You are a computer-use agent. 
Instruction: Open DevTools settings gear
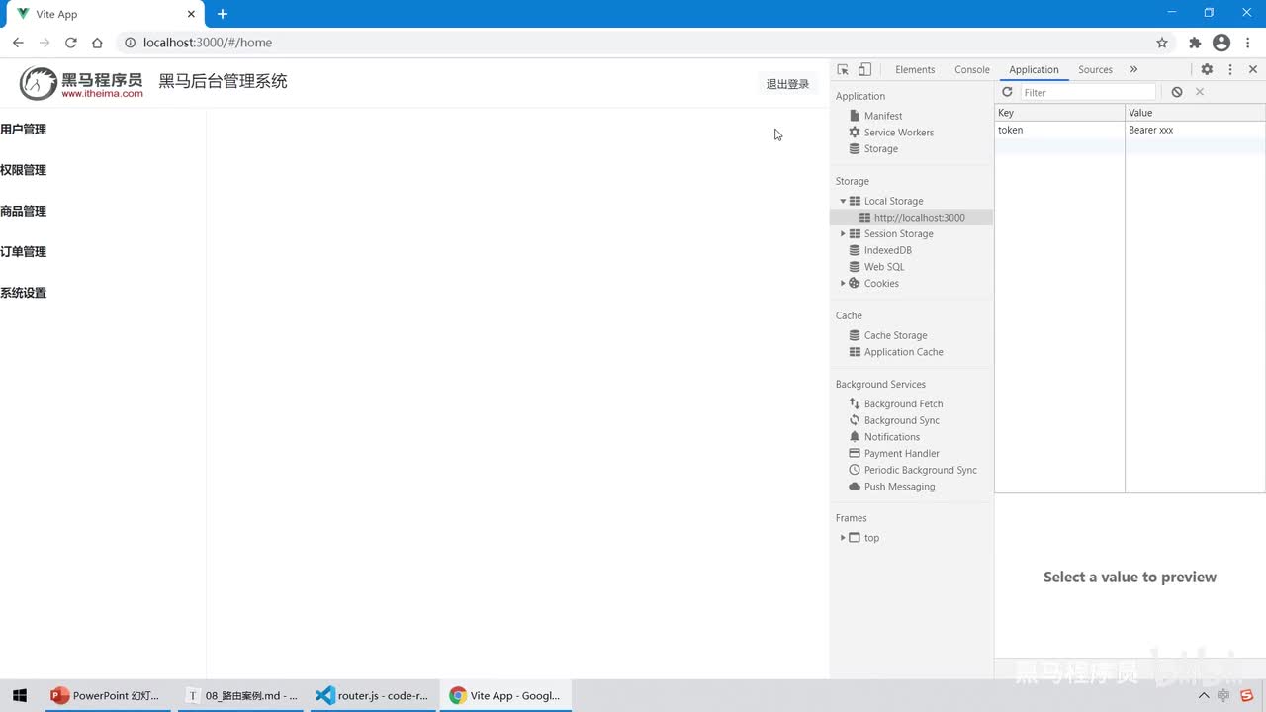pos(1207,69)
